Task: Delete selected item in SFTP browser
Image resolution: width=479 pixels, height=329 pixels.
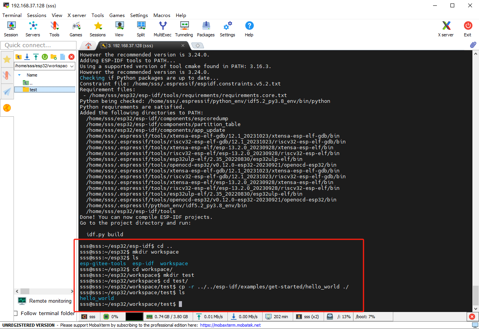Action: [x=71, y=57]
